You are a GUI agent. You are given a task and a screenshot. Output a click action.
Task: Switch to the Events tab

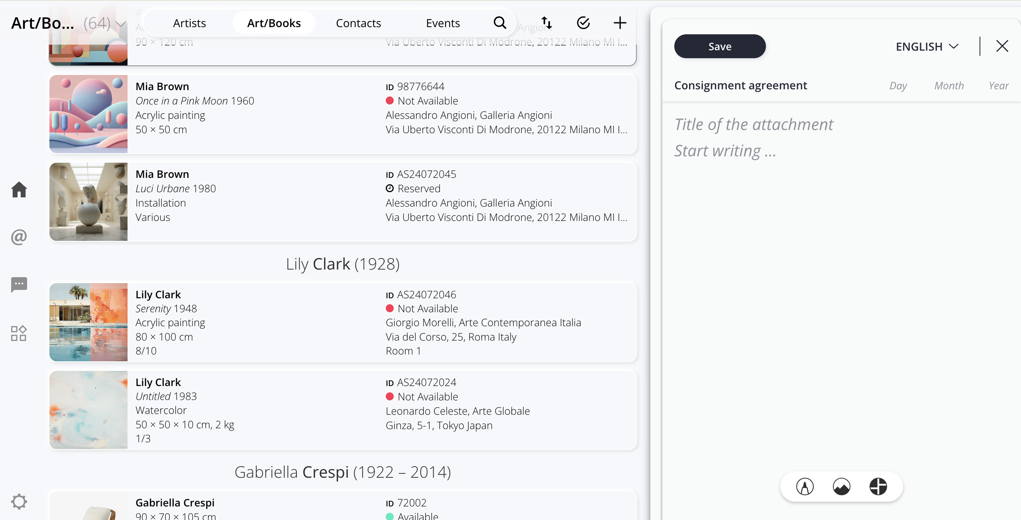point(443,23)
